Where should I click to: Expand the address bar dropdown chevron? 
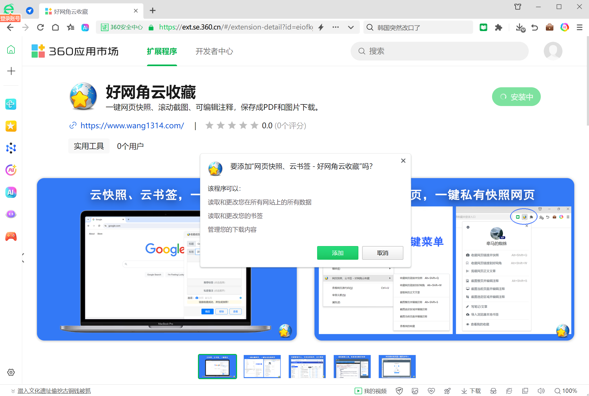351,27
